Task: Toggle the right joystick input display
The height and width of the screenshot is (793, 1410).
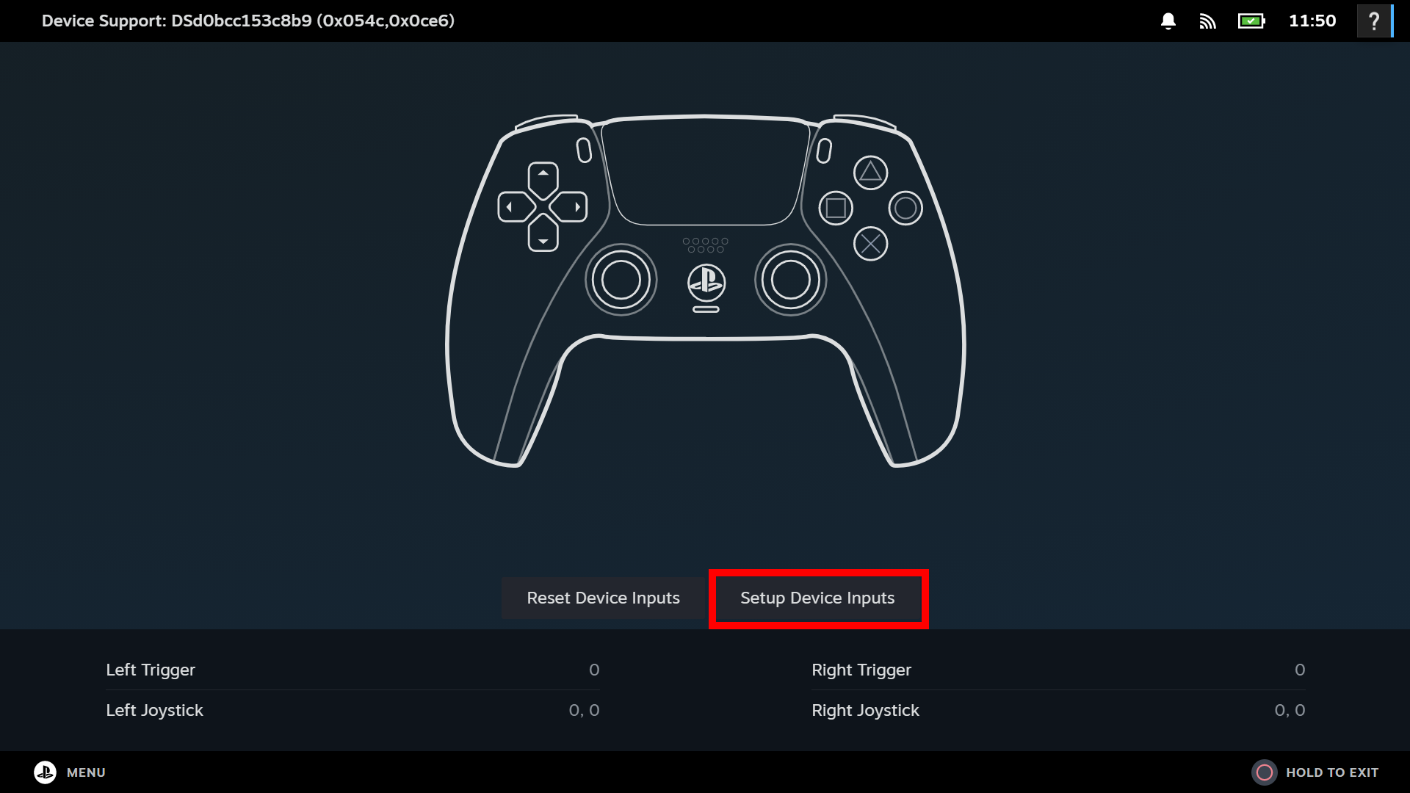Action: 1058,710
